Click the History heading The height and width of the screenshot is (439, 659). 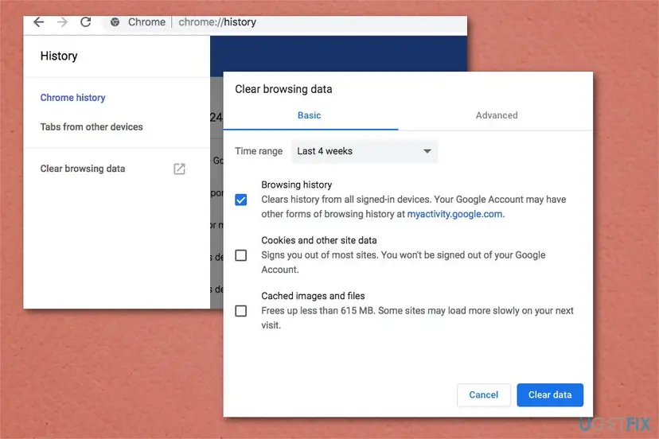point(59,56)
